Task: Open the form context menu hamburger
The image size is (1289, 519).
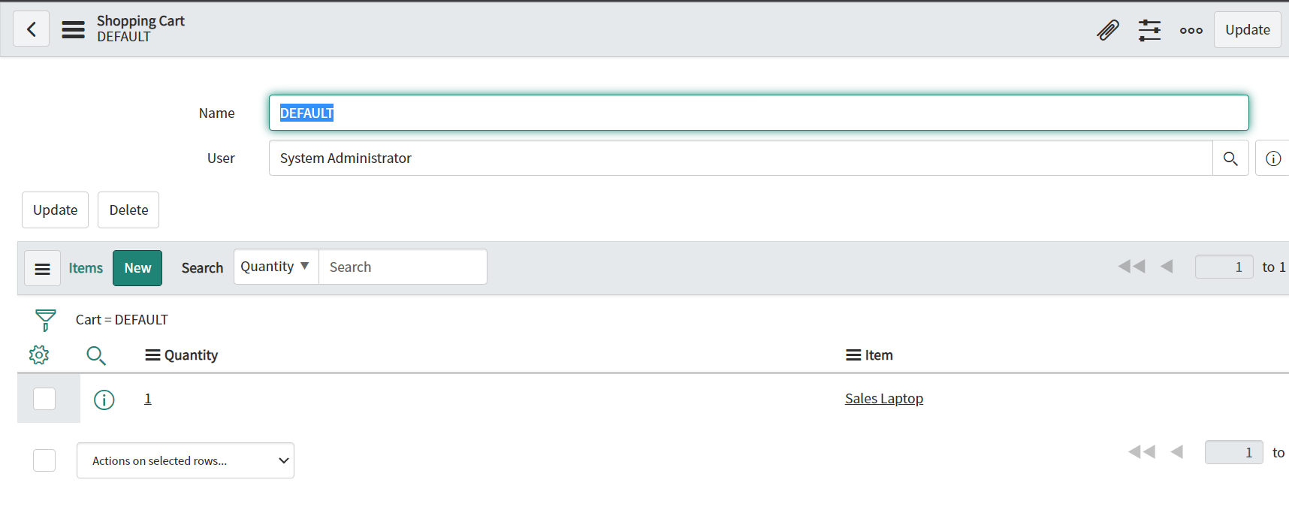Action: tap(73, 29)
